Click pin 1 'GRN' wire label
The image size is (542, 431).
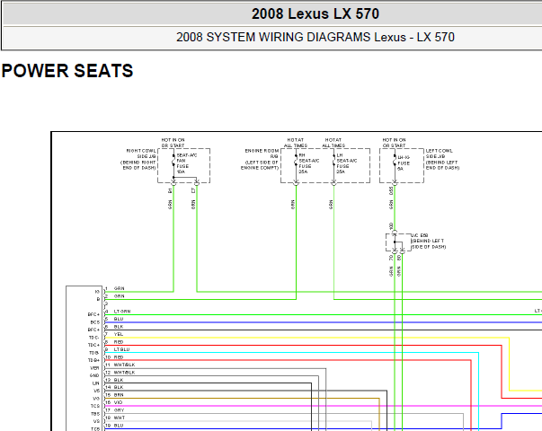[120, 288]
